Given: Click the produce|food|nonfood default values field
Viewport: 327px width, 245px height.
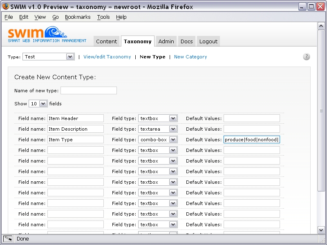Looking at the screenshot, I should (252, 140).
